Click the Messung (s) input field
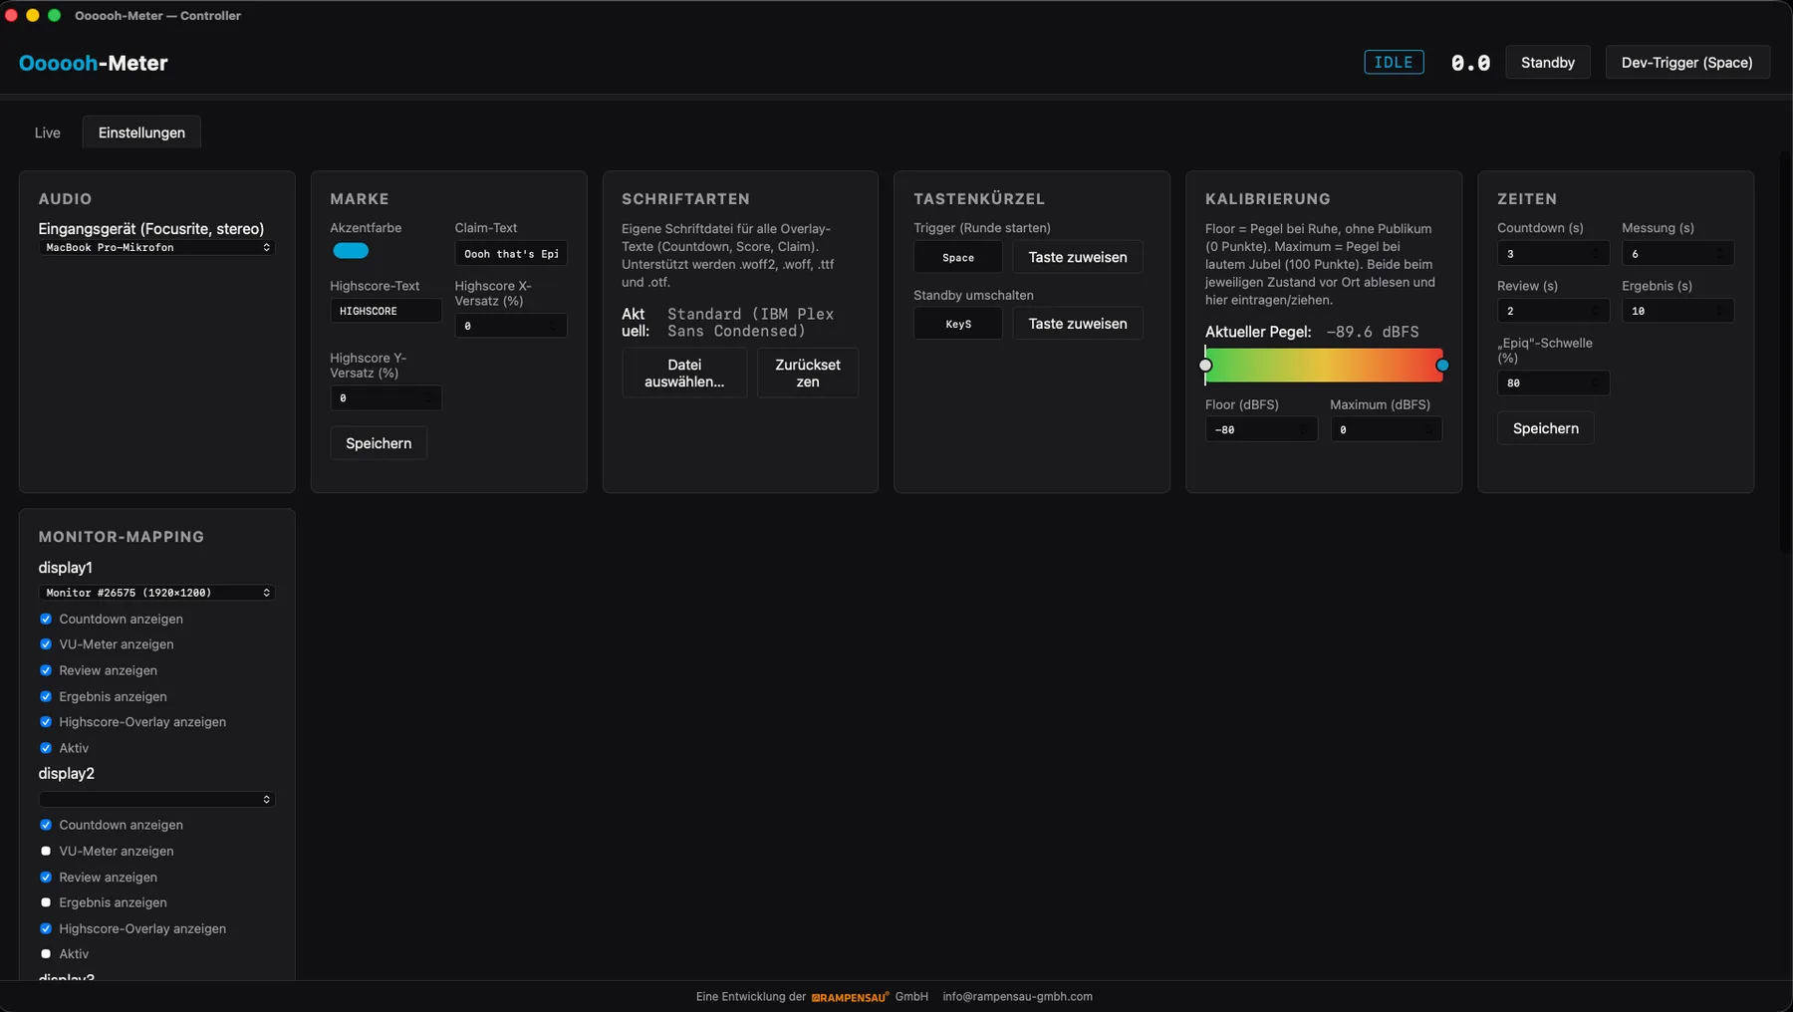This screenshot has width=1793, height=1012. (1677, 253)
